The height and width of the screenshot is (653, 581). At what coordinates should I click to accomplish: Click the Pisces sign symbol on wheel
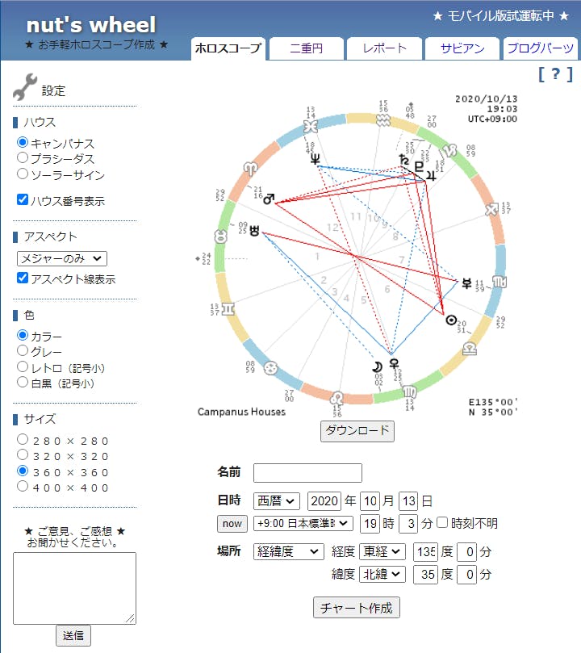[x=311, y=126]
